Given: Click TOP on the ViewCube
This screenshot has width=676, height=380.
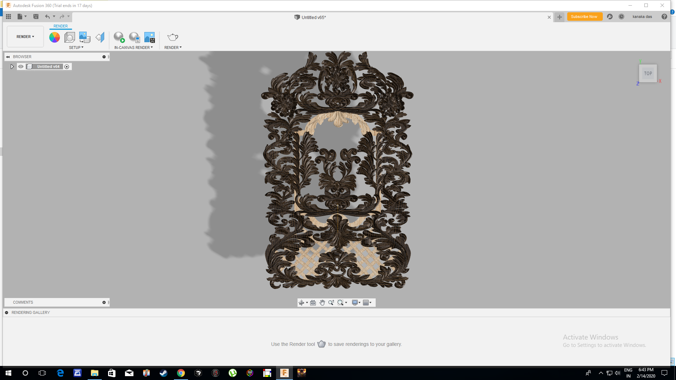Looking at the screenshot, I should pyautogui.click(x=648, y=73).
